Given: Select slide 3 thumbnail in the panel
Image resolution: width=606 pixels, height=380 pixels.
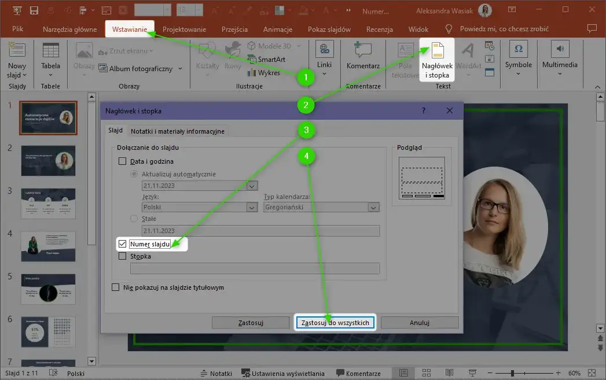Looking at the screenshot, I should (x=48, y=204).
